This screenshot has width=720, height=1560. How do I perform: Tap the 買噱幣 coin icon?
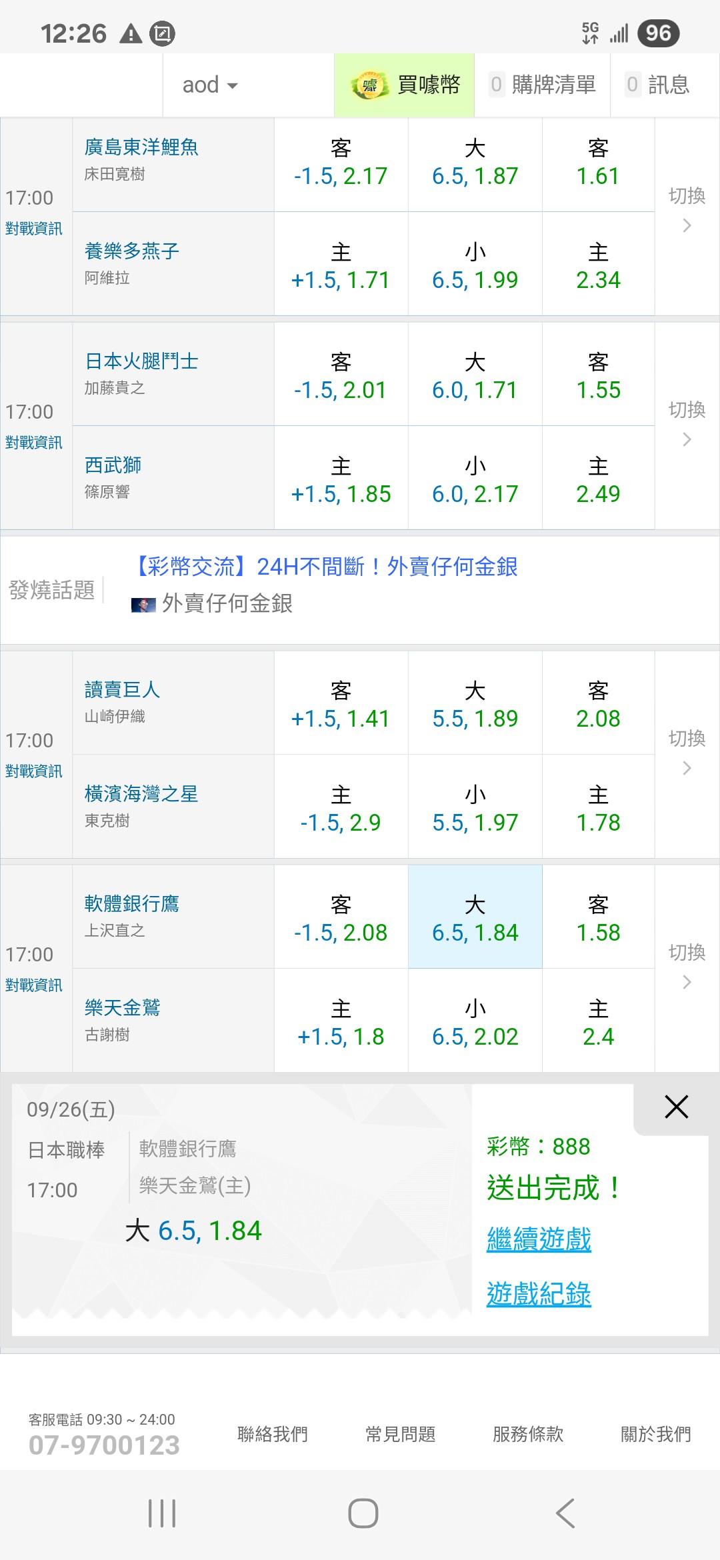point(369,85)
